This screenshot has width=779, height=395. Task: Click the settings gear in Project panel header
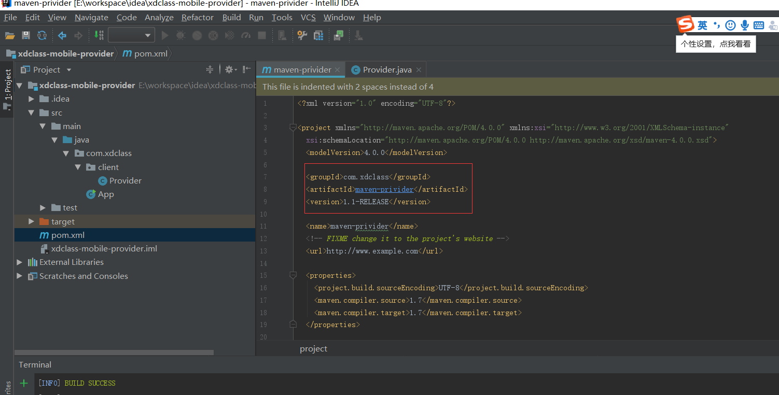tap(230, 69)
